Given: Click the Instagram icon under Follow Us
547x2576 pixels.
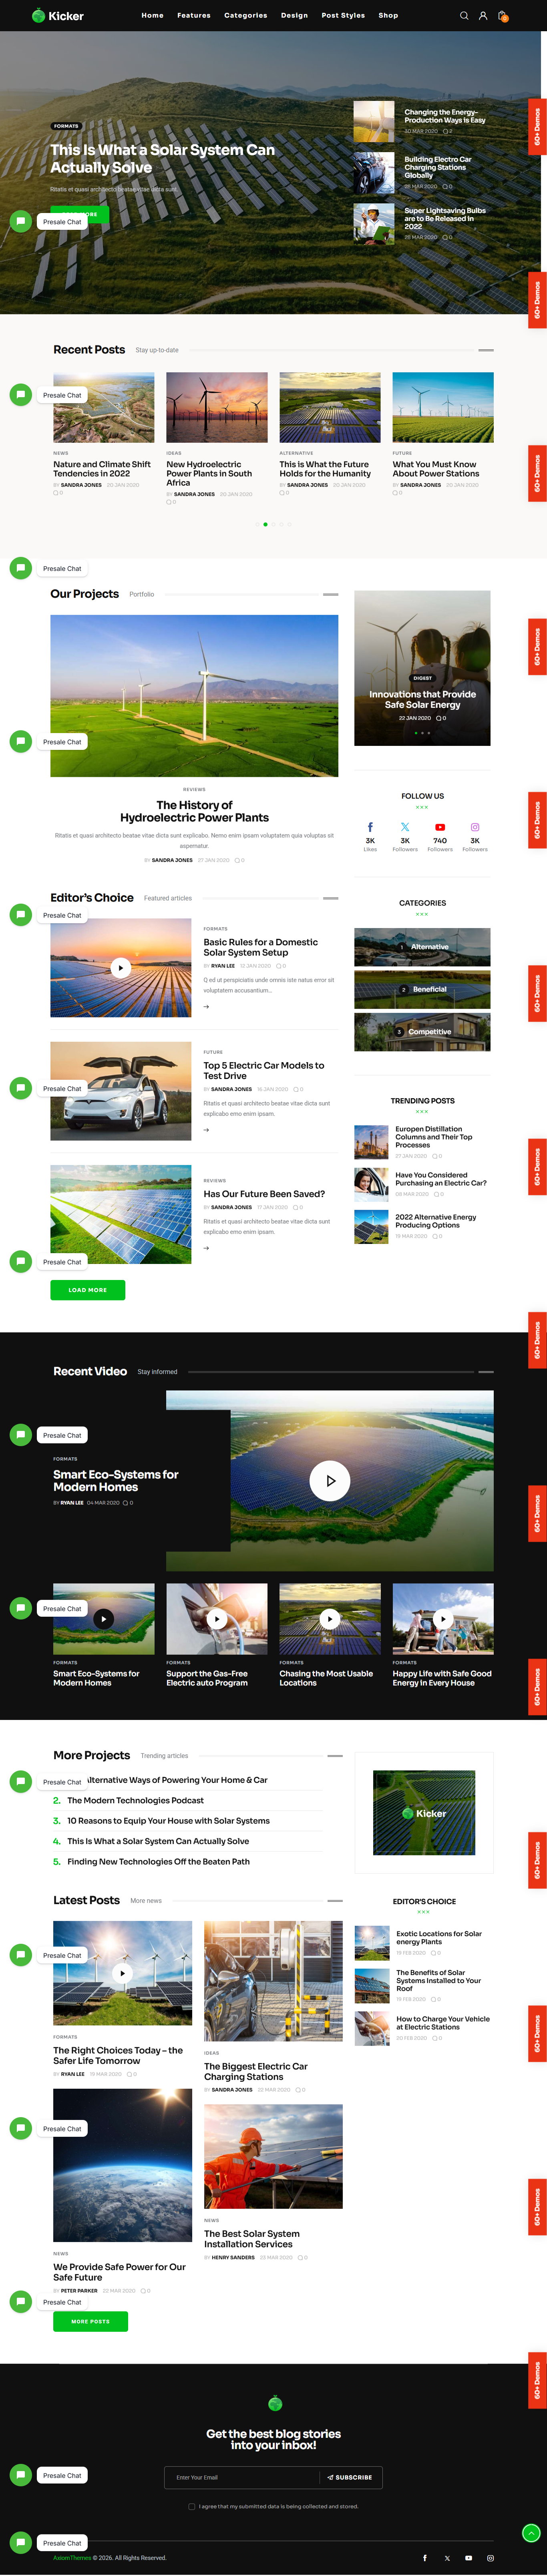Looking at the screenshot, I should pos(475,827).
